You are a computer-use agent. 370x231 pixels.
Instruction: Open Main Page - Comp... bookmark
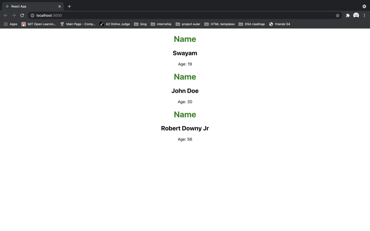point(78,24)
